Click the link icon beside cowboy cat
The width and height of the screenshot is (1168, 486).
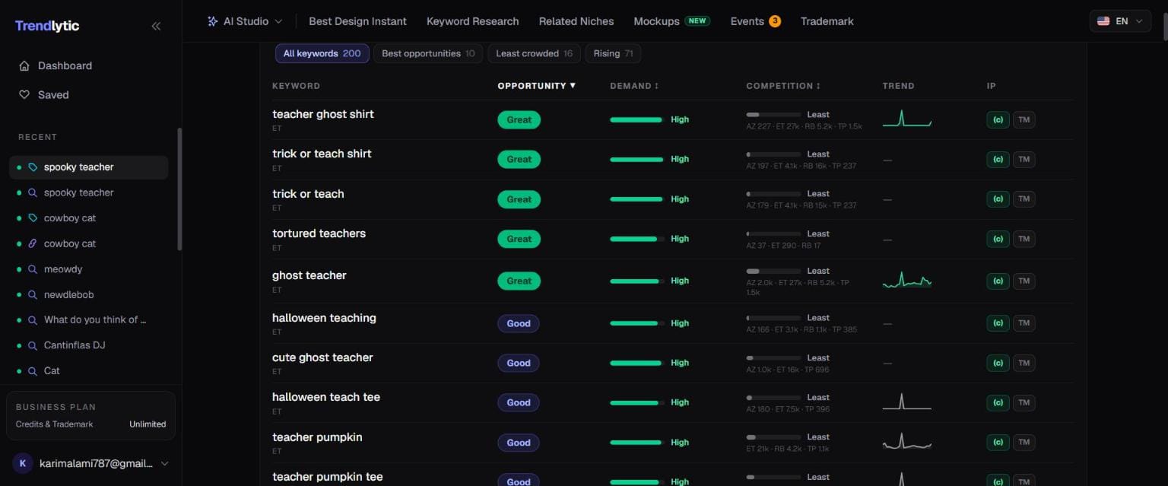[x=33, y=243]
